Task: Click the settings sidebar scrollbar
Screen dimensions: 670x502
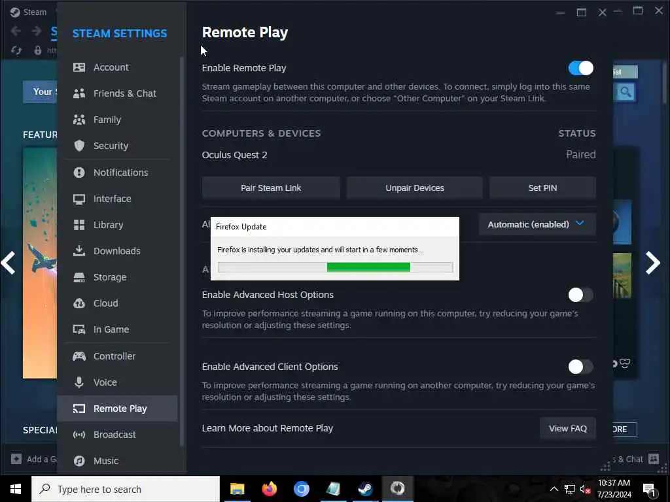Action: pyautogui.click(x=182, y=252)
